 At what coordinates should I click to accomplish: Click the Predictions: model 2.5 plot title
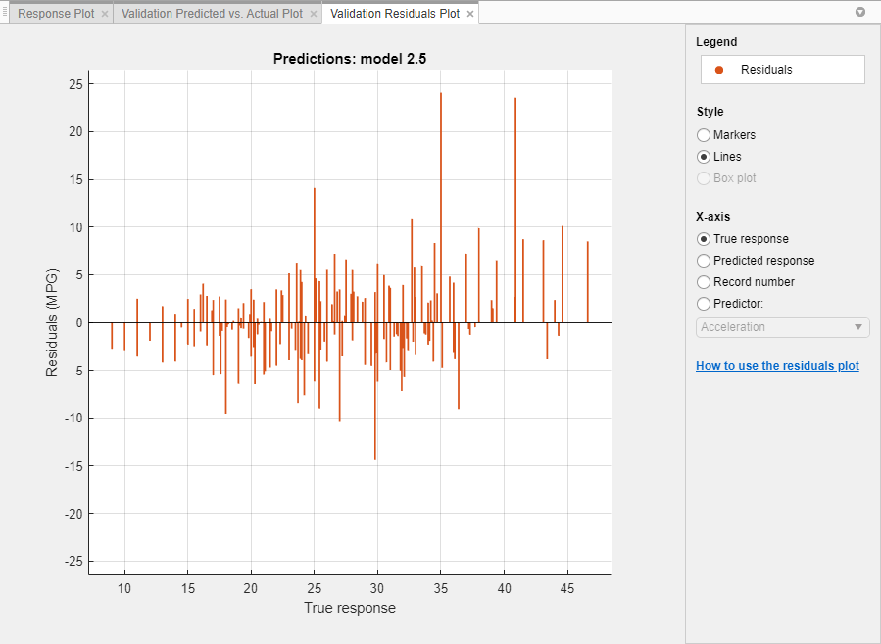tap(350, 59)
